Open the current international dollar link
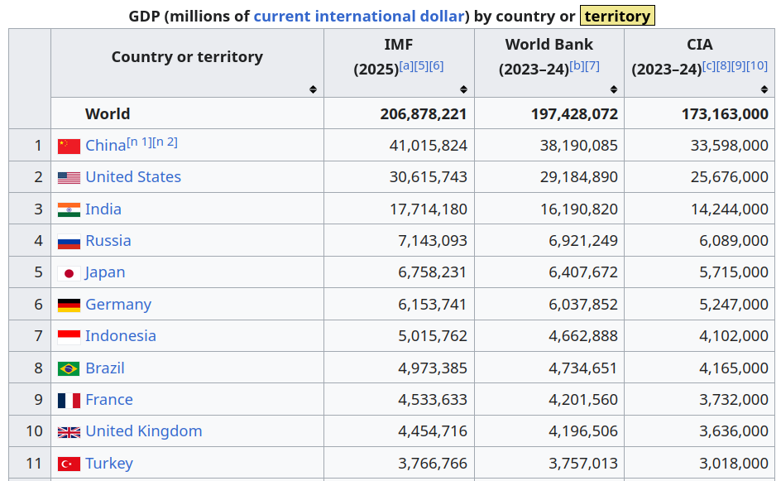This screenshot has height=481, width=781. (359, 16)
